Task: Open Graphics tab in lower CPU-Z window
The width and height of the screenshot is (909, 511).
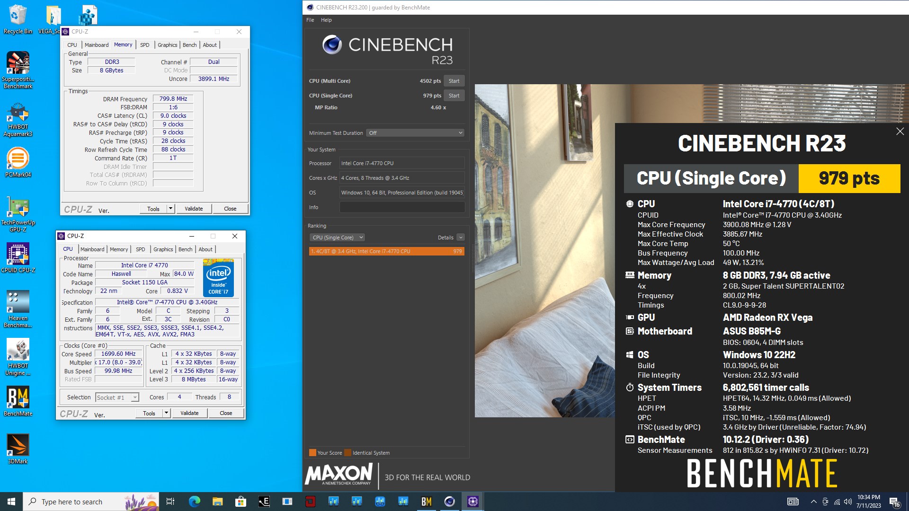Action: (163, 249)
